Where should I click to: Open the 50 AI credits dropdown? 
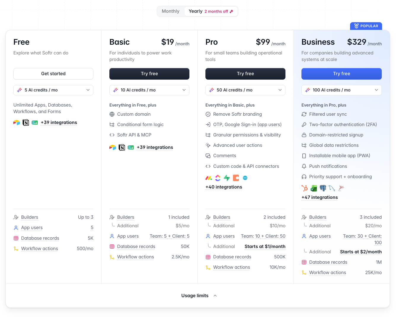(245, 90)
